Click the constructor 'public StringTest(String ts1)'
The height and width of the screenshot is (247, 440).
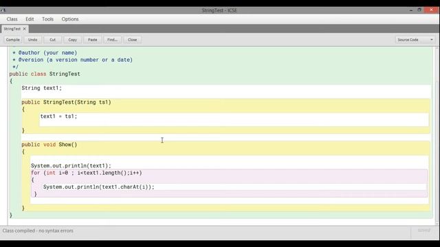66,102
